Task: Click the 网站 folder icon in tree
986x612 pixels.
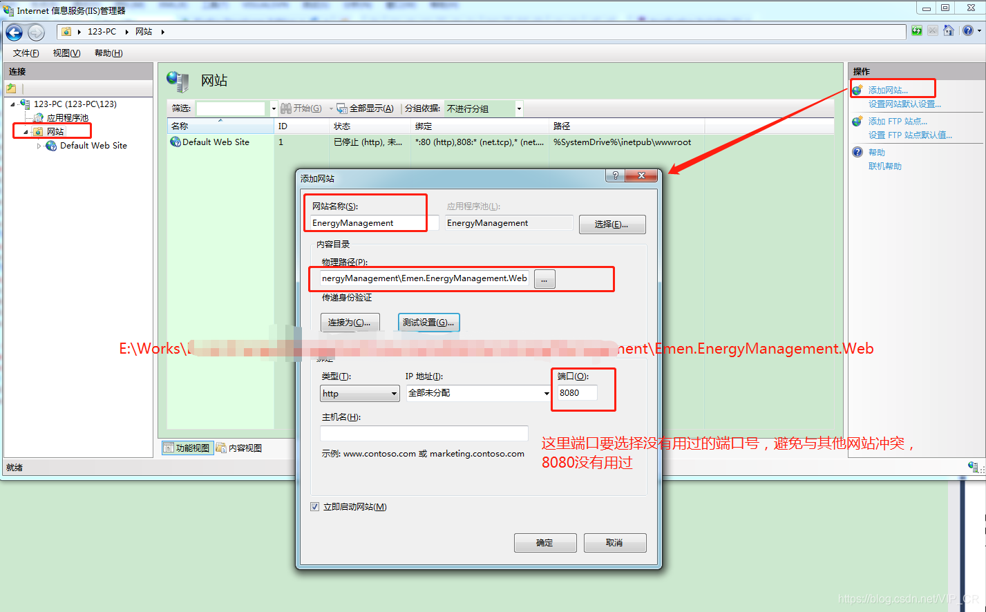Action: pos(39,131)
